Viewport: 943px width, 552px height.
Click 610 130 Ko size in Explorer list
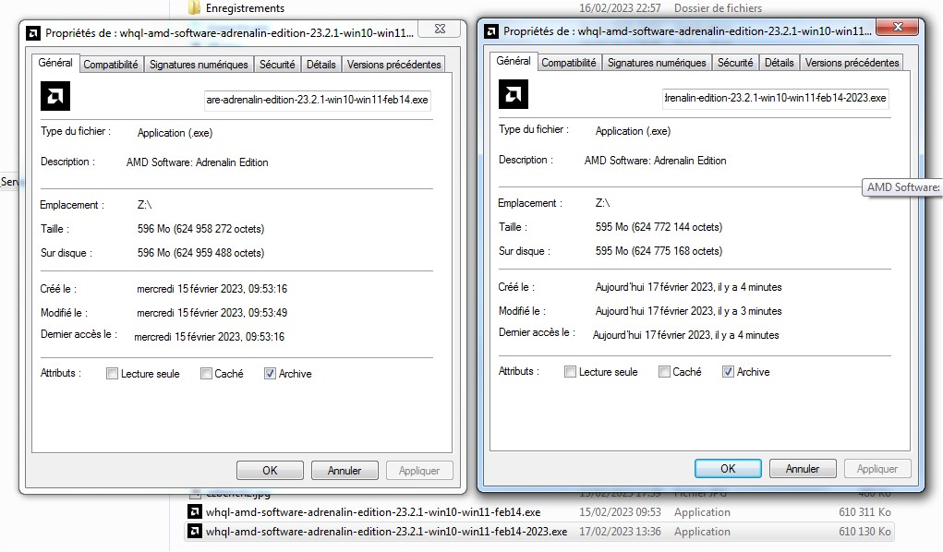point(864,532)
